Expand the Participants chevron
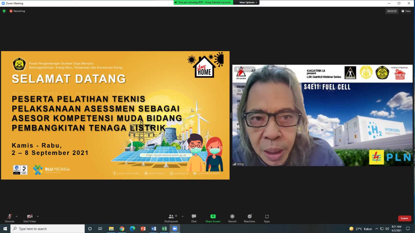The width and height of the screenshot is (415, 233). (x=182, y=216)
